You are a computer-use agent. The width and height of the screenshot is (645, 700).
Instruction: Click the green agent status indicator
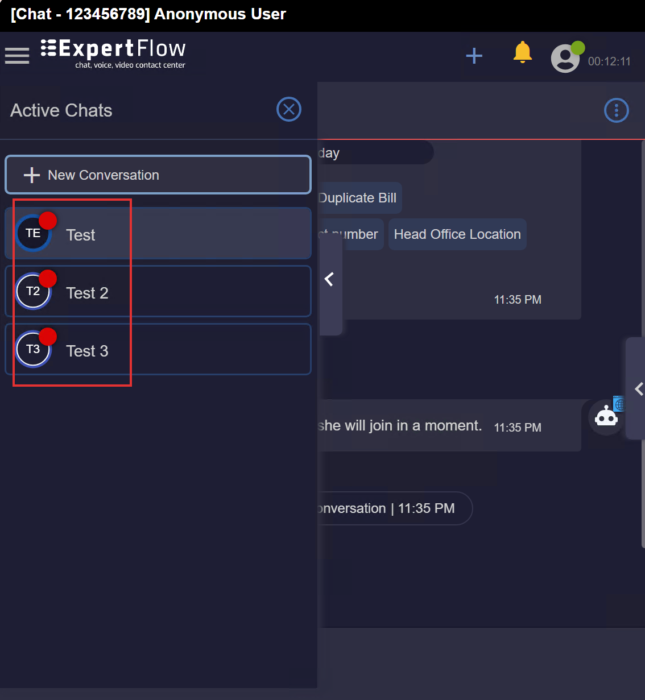(x=578, y=48)
